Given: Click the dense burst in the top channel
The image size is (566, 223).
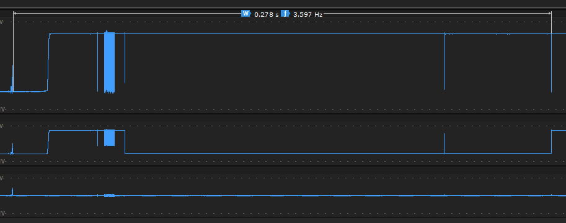Looking at the screenshot, I should pos(109,62).
